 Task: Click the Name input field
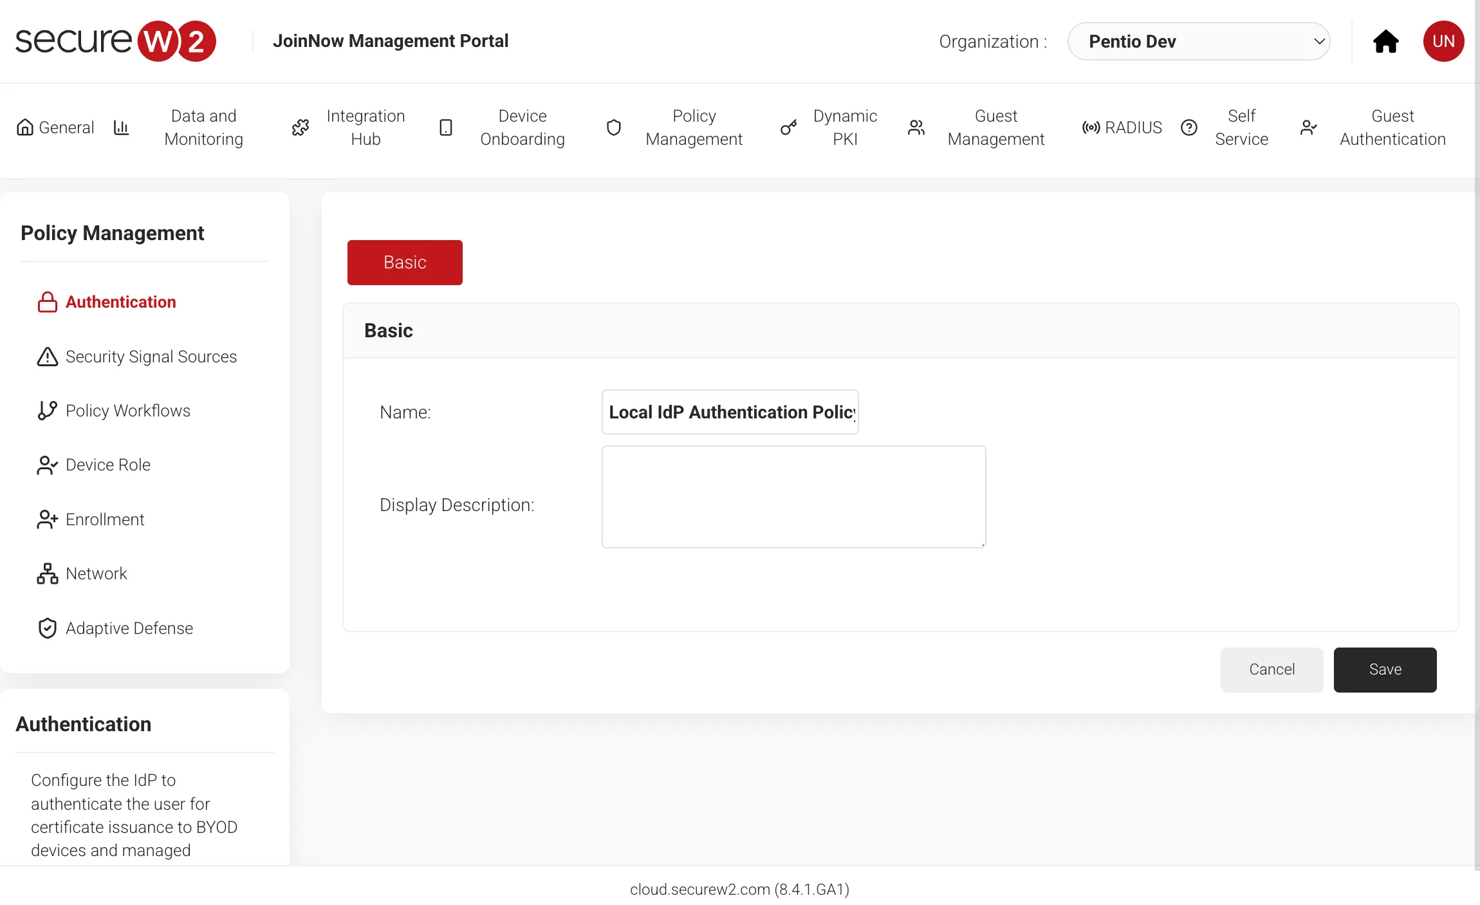coord(730,412)
